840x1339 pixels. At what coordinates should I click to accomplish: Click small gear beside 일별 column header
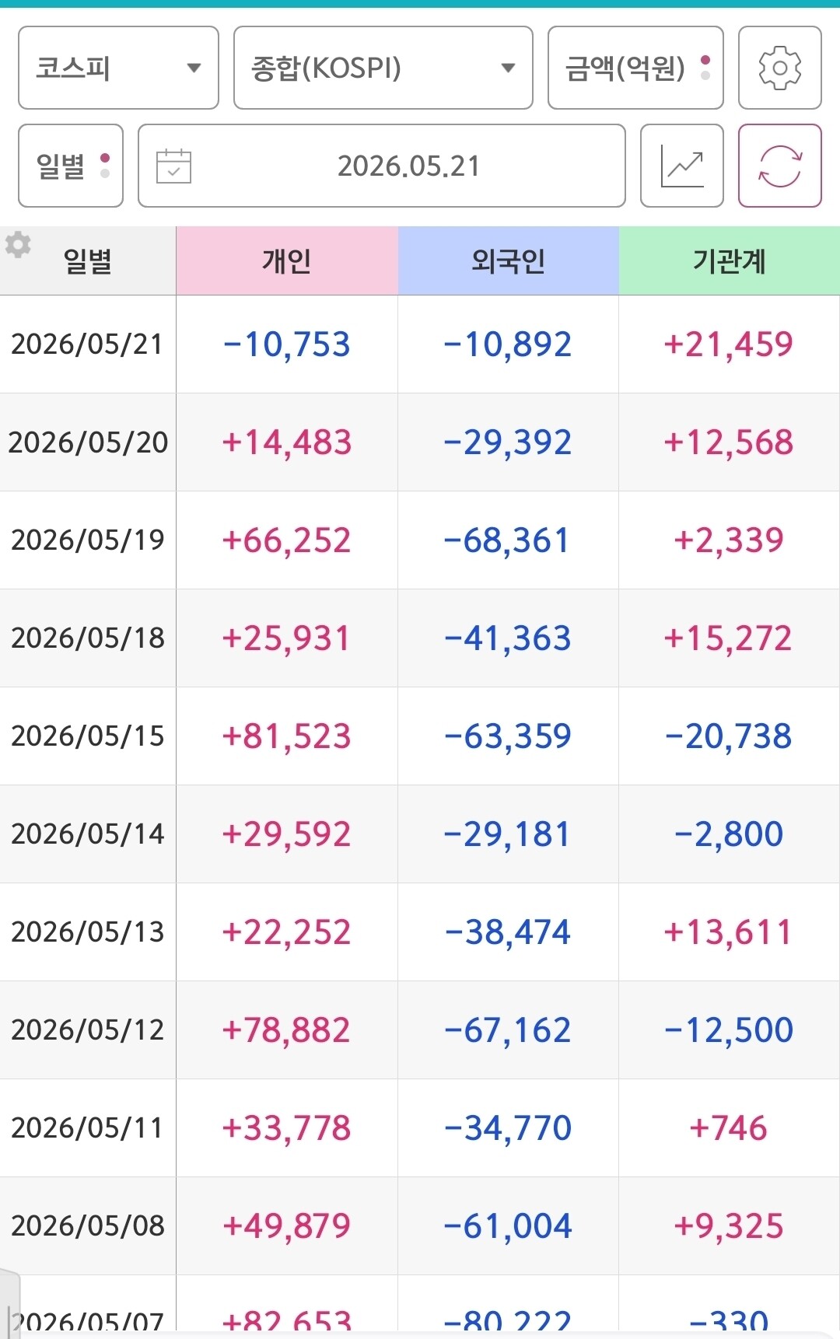pos(18,244)
